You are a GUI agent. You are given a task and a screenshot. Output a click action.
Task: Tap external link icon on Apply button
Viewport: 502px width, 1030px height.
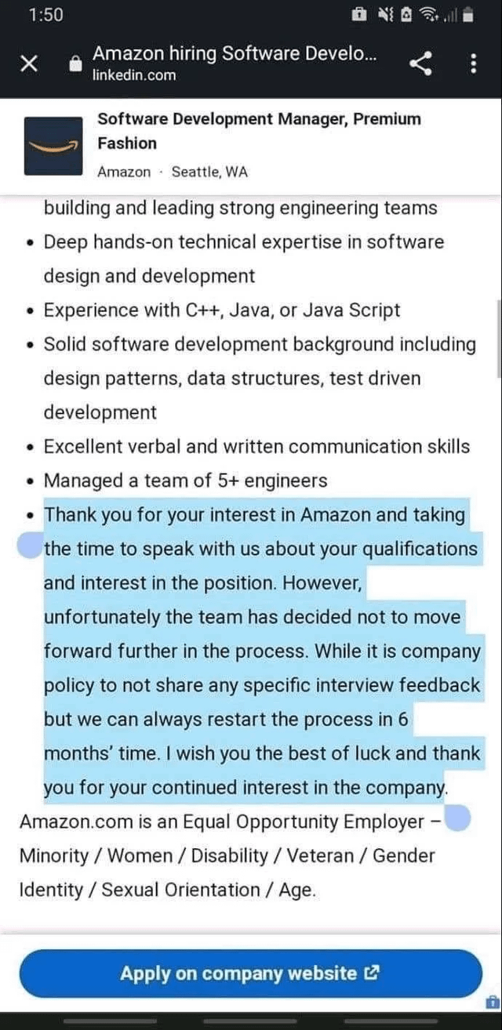[x=372, y=974]
